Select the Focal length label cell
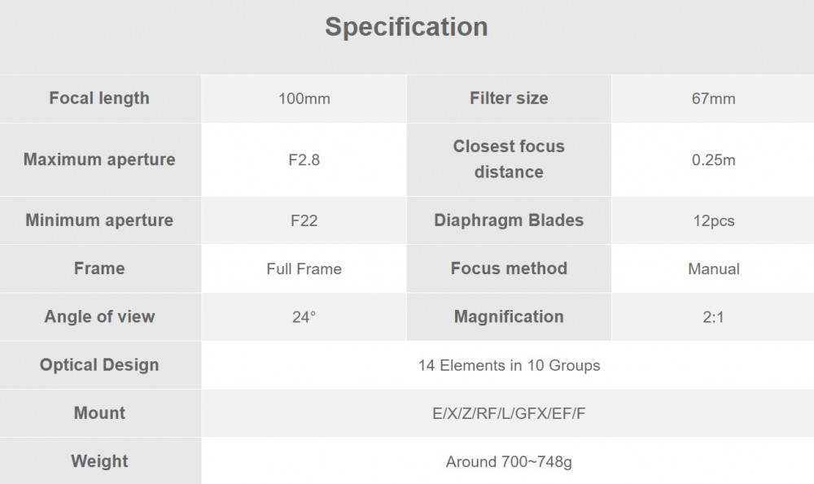 click(x=100, y=98)
